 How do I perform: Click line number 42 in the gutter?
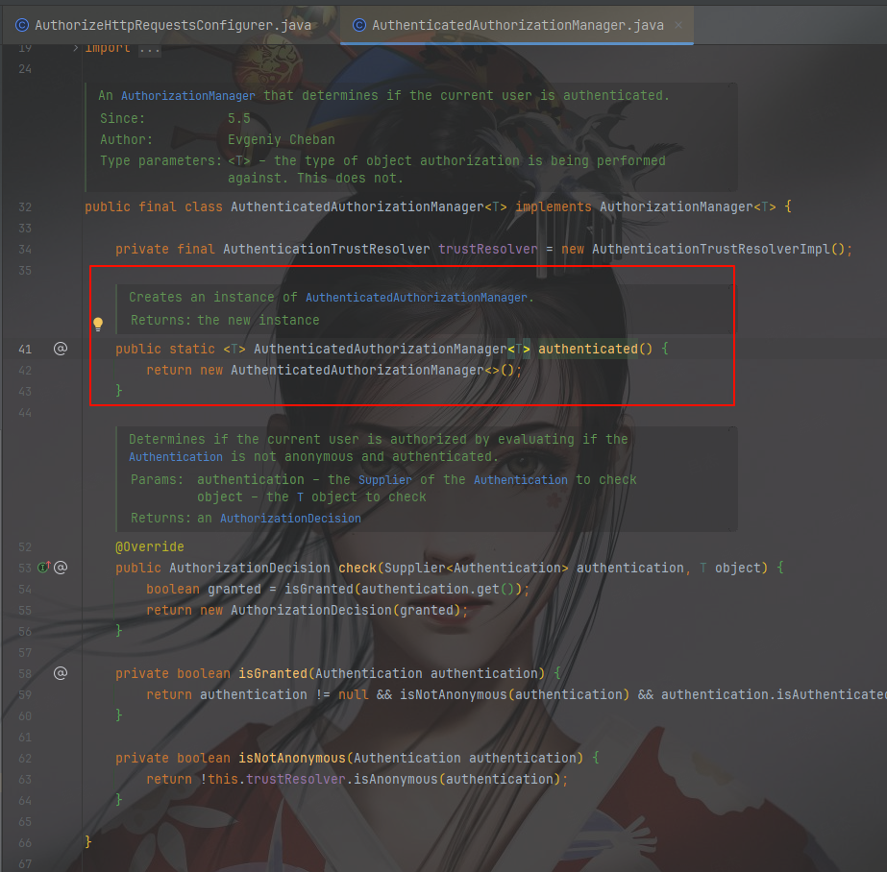[x=25, y=371]
